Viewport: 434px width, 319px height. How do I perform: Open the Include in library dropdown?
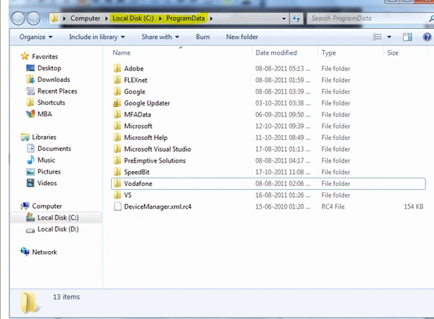pos(97,37)
